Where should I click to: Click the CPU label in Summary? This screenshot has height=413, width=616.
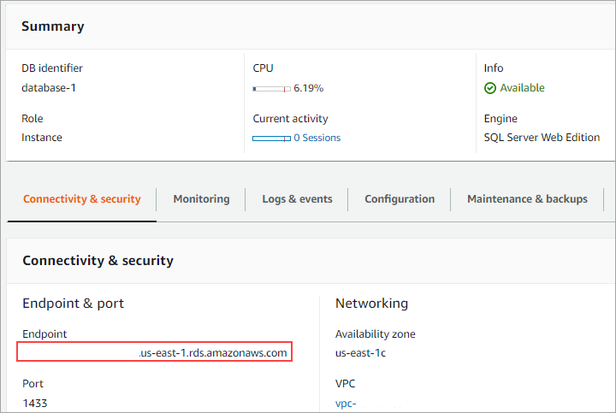263,68
